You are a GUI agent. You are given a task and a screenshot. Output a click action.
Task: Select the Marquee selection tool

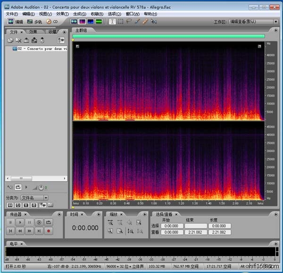(x=121, y=22)
